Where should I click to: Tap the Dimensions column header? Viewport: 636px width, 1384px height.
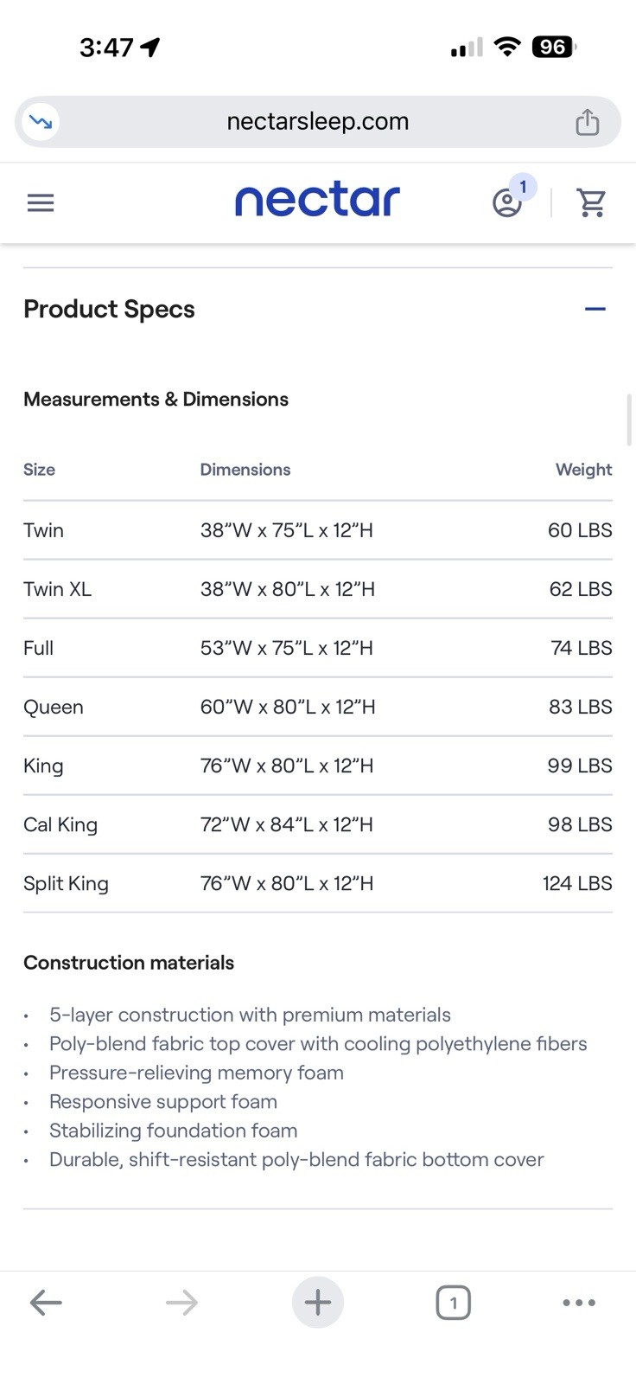point(245,470)
